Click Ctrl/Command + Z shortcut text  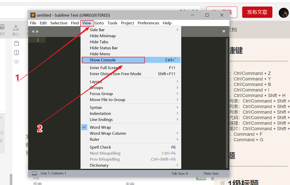tap(252, 73)
